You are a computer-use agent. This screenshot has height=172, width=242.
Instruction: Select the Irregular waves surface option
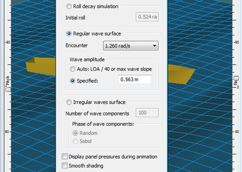(69, 102)
